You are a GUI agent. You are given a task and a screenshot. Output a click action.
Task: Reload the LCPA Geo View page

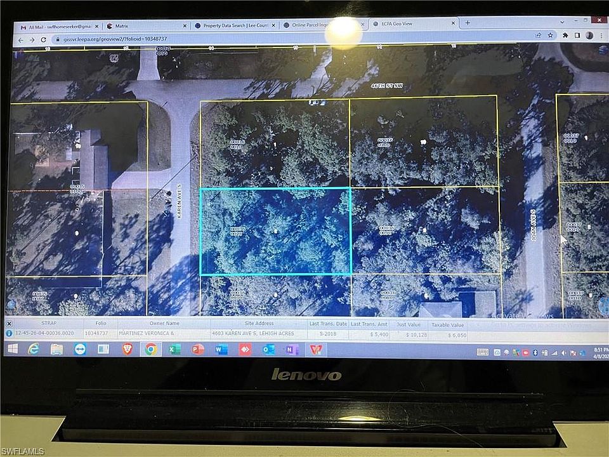(44, 40)
